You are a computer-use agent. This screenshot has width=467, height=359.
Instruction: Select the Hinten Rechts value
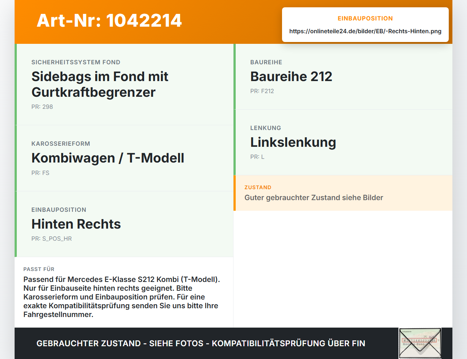pyautogui.click(x=76, y=224)
